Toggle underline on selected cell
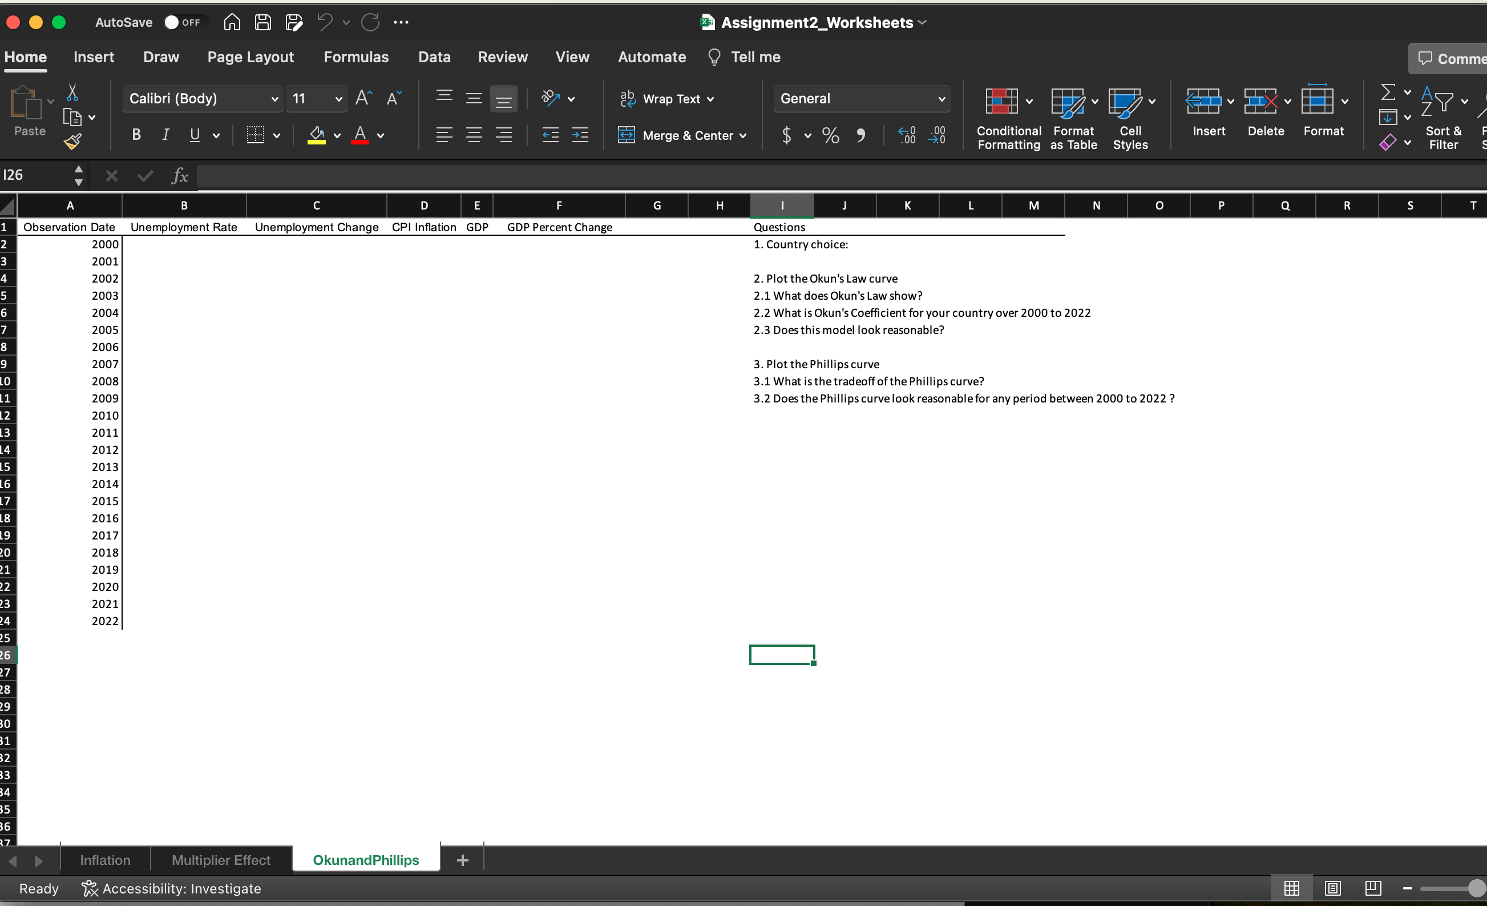The height and width of the screenshot is (906, 1487). point(193,135)
